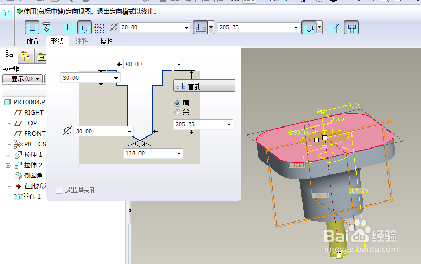Screen dimensions: 421x264
Task: Select the standard threaded hole icon
Action: (x=47, y=27)
